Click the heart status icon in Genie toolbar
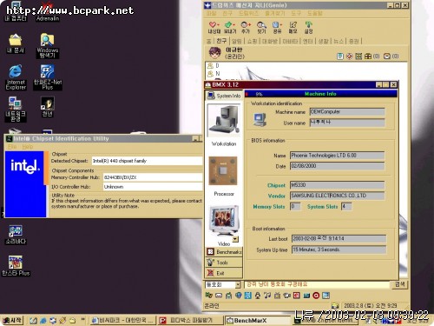This screenshot has width=434, height=326. tap(214, 27)
